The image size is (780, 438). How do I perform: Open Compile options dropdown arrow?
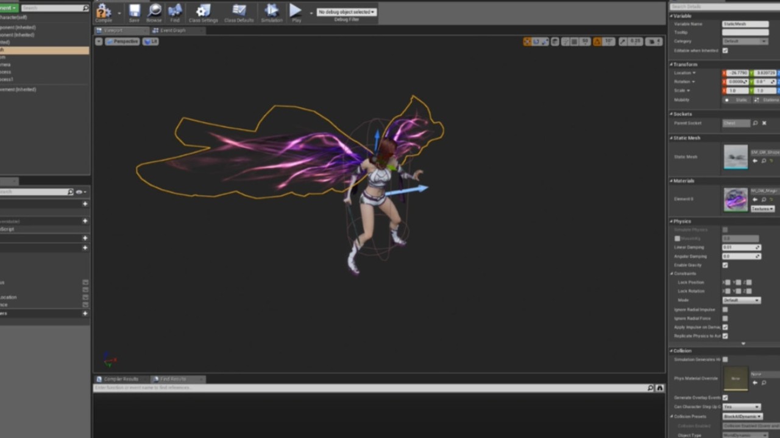[x=119, y=13]
